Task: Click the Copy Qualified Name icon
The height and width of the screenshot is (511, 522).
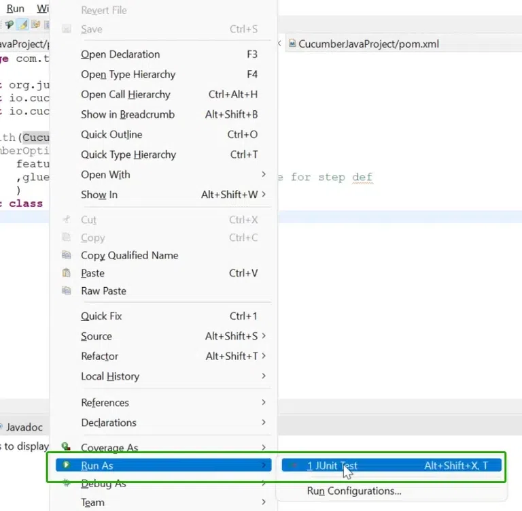Action: click(x=66, y=255)
